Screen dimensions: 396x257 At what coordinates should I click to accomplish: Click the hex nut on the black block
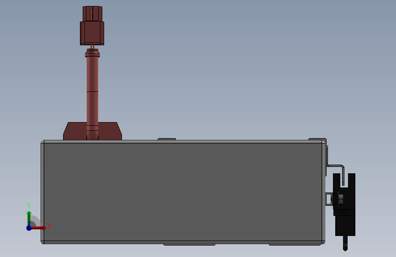340,198
